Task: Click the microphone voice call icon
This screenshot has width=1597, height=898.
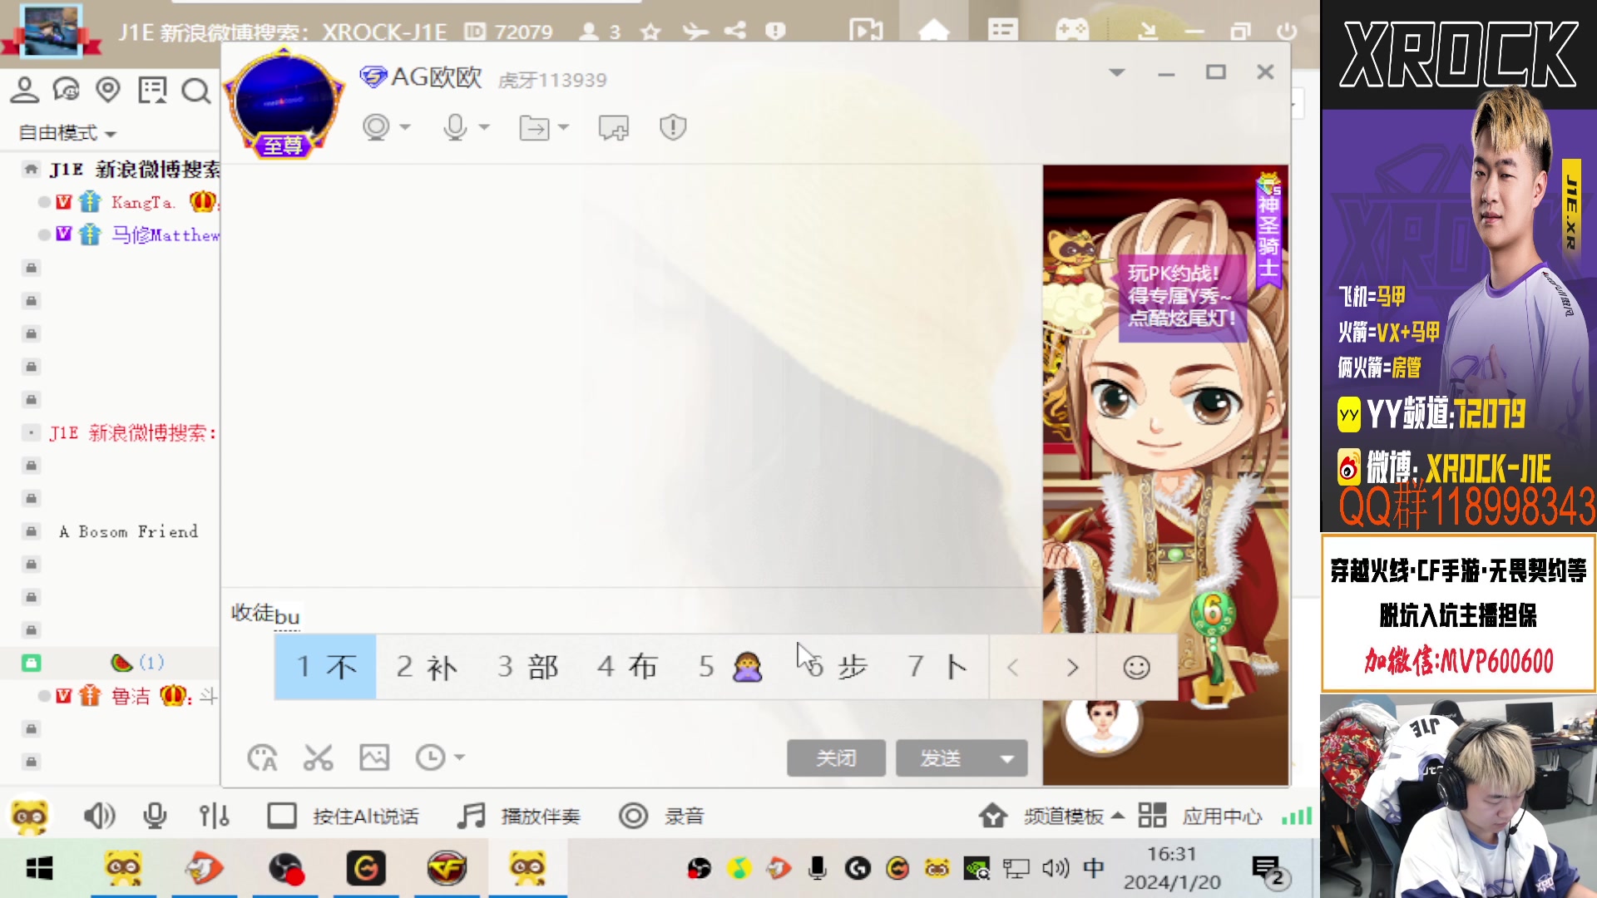Action: tap(455, 127)
